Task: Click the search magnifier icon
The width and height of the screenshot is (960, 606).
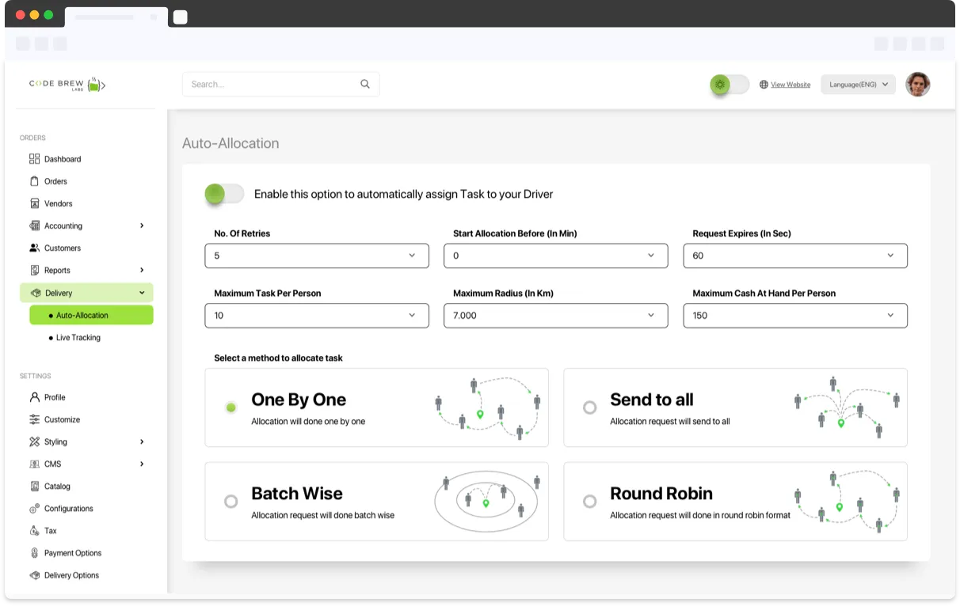Action: pyautogui.click(x=365, y=84)
